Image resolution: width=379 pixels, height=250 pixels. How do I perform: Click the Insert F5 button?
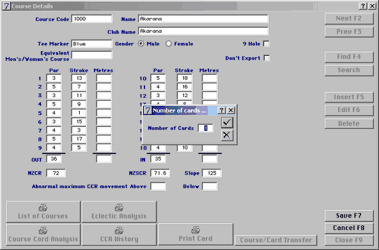pyautogui.click(x=349, y=97)
